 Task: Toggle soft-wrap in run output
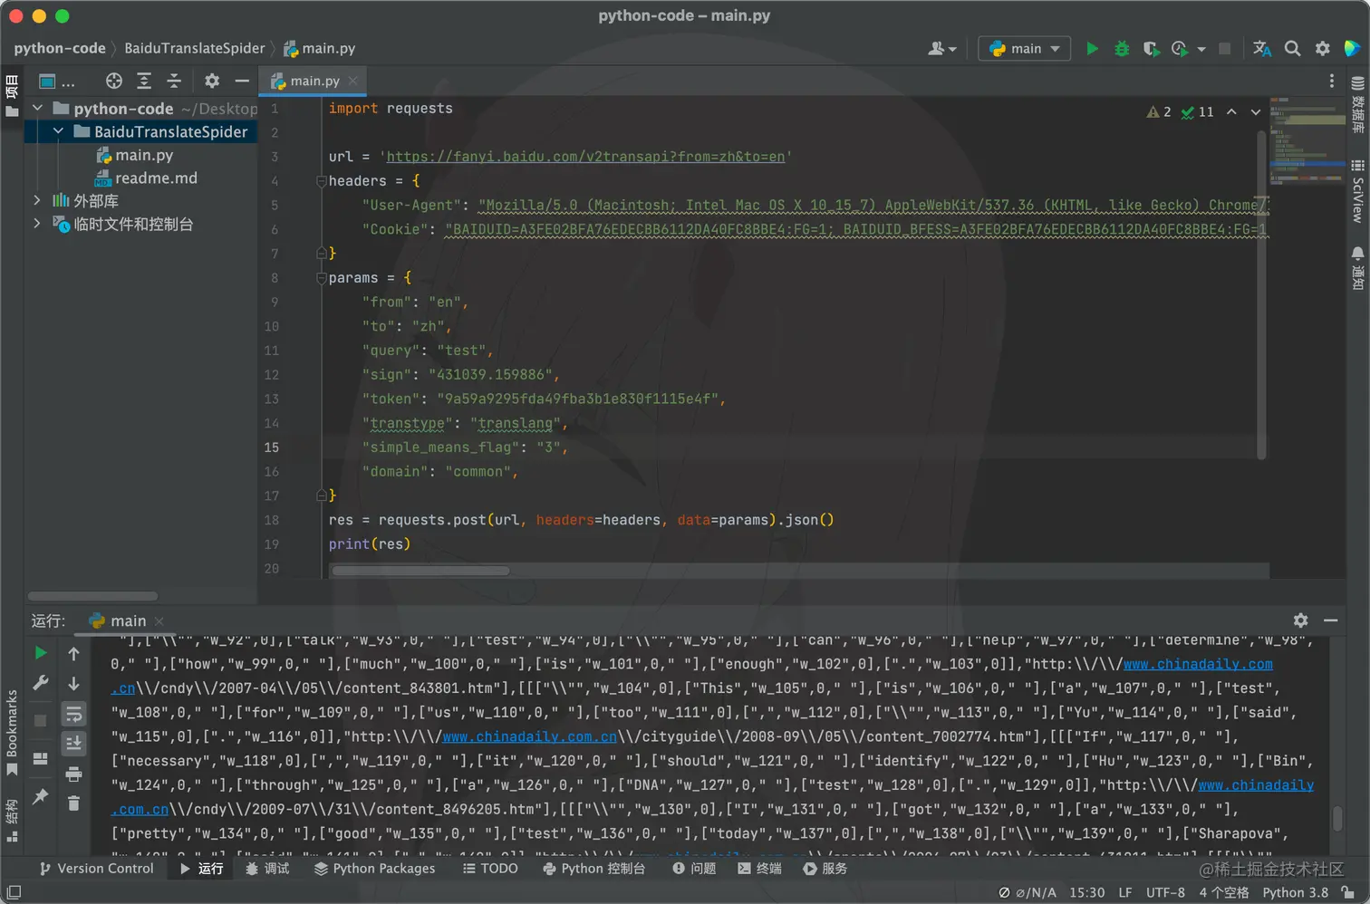coord(73,714)
